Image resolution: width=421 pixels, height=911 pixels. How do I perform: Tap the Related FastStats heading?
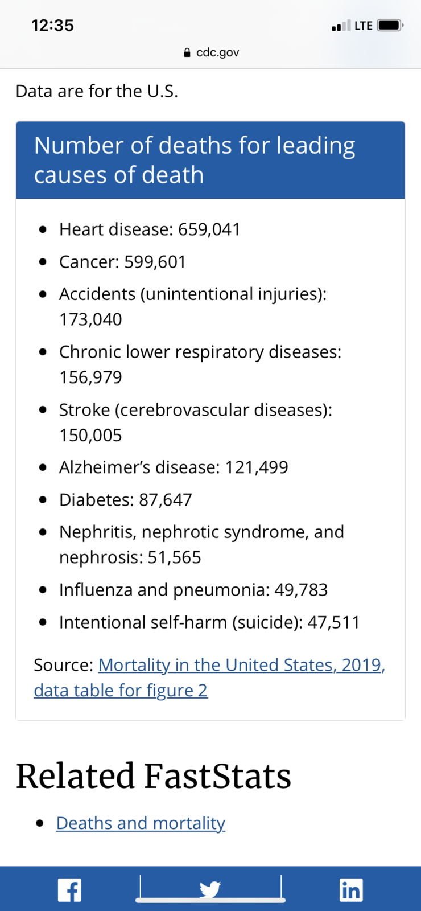pos(154,776)
